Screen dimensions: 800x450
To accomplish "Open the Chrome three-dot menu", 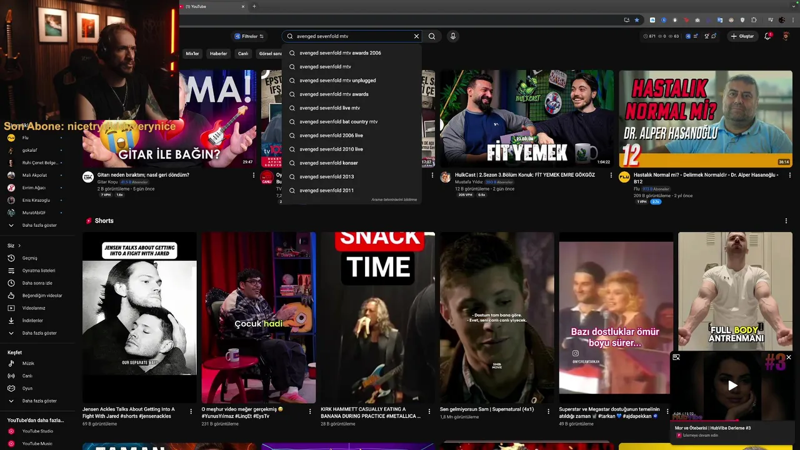I will pyautogui.click(x=793, y=20).
